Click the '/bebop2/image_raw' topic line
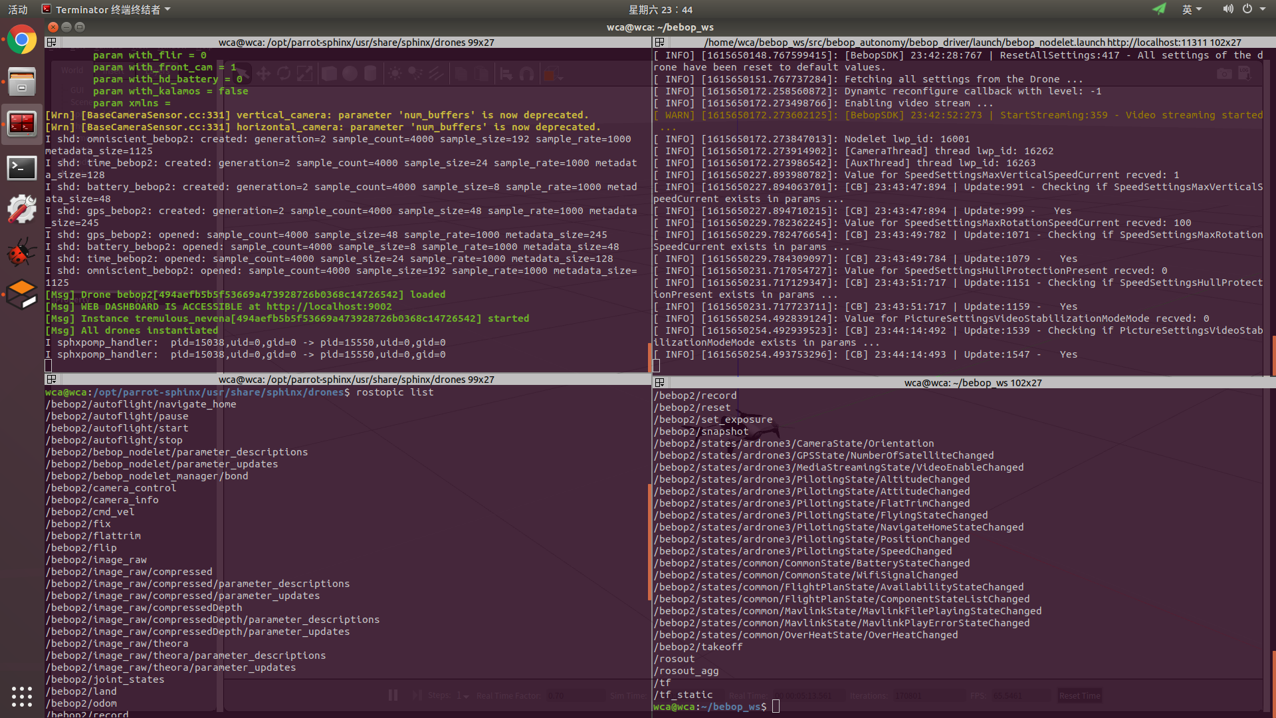1276x718 pixels. 96,560
